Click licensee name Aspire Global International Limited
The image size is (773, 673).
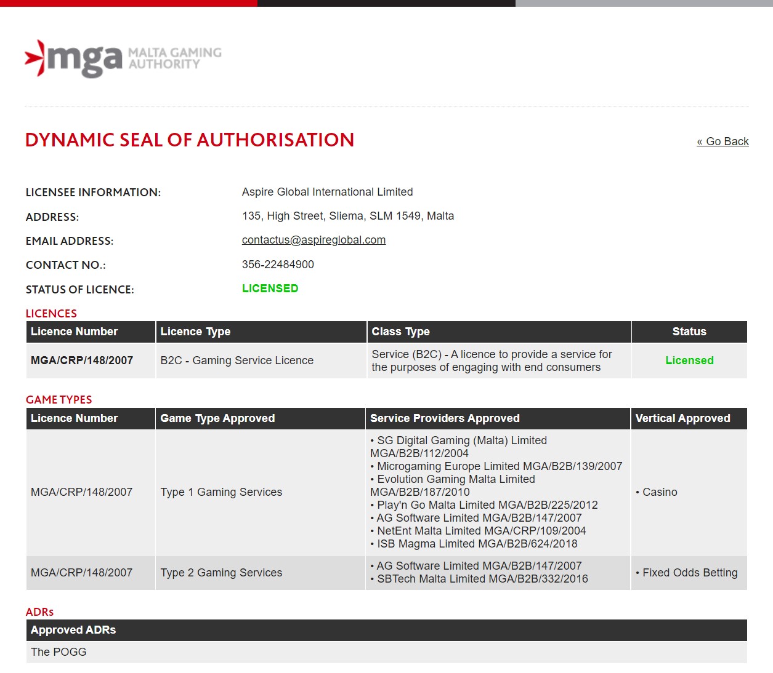coord(327,192)
